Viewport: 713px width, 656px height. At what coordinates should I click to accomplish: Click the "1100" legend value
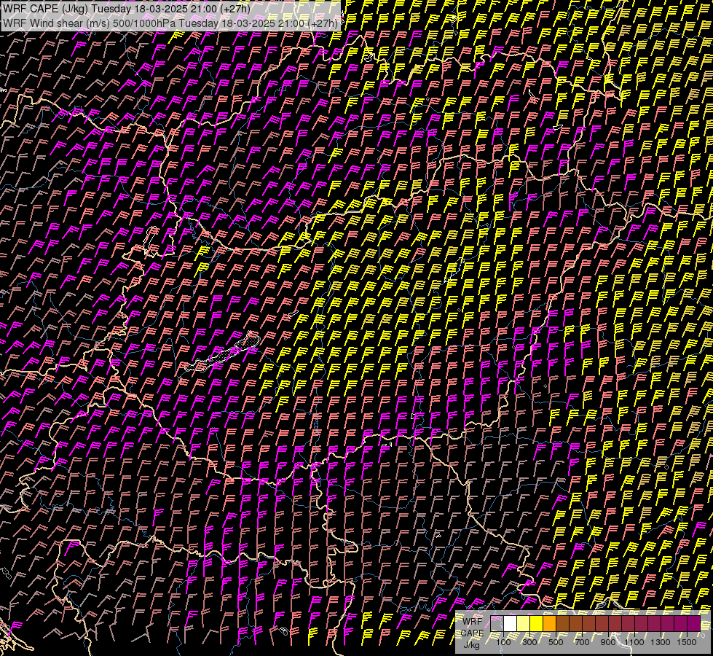point(634,642)
